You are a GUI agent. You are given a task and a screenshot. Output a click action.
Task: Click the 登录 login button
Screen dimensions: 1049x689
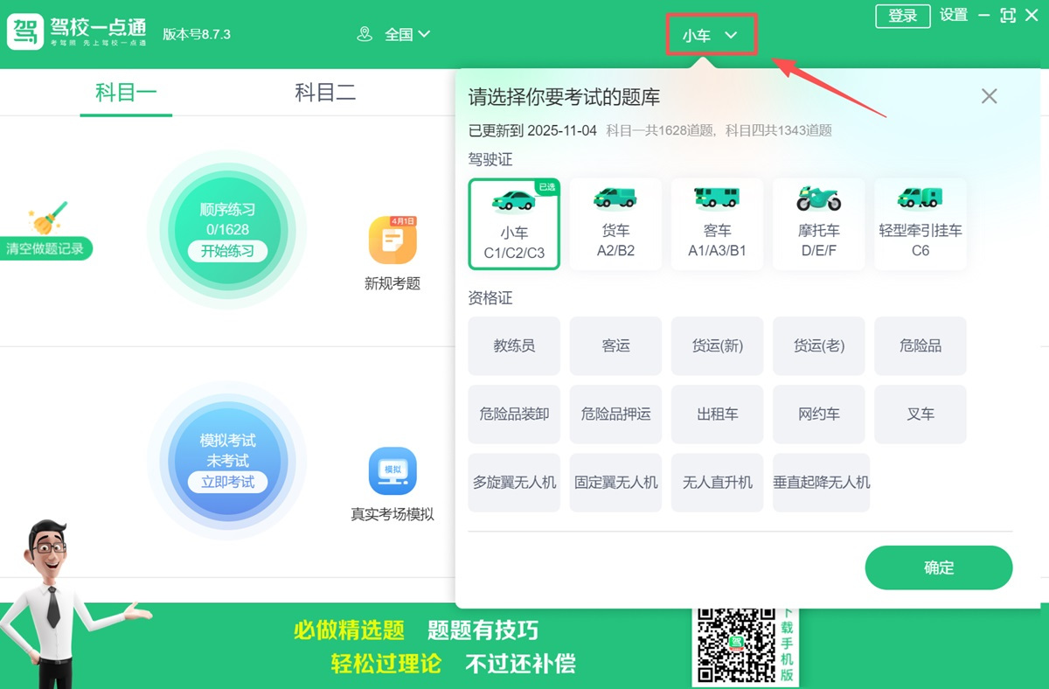pyautogui.click(x=902, y=16)
